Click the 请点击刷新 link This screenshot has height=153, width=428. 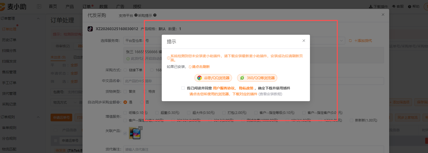(201, 67)
